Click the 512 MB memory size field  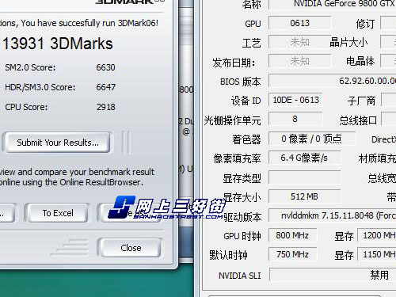tap(304, 196)
